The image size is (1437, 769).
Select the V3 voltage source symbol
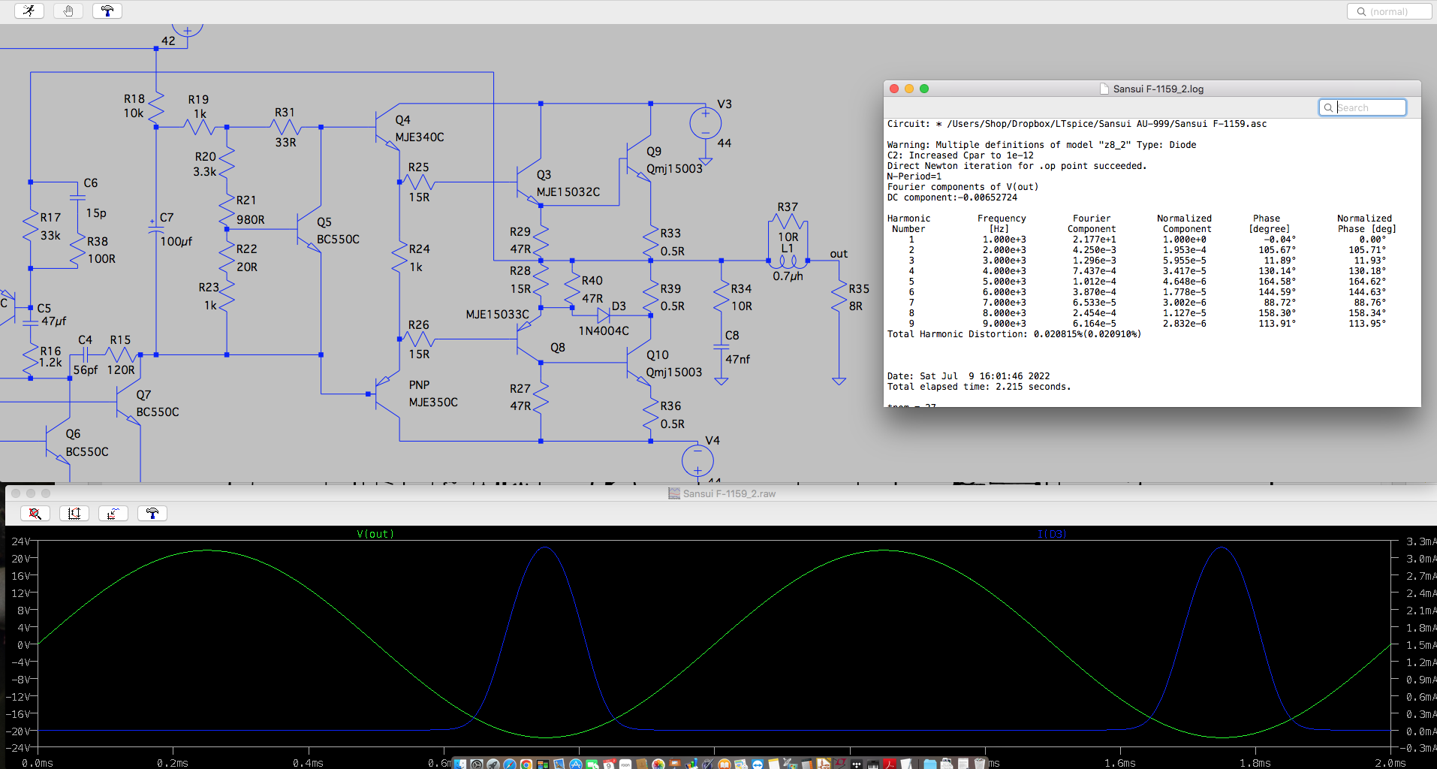[x=705, y=123]
